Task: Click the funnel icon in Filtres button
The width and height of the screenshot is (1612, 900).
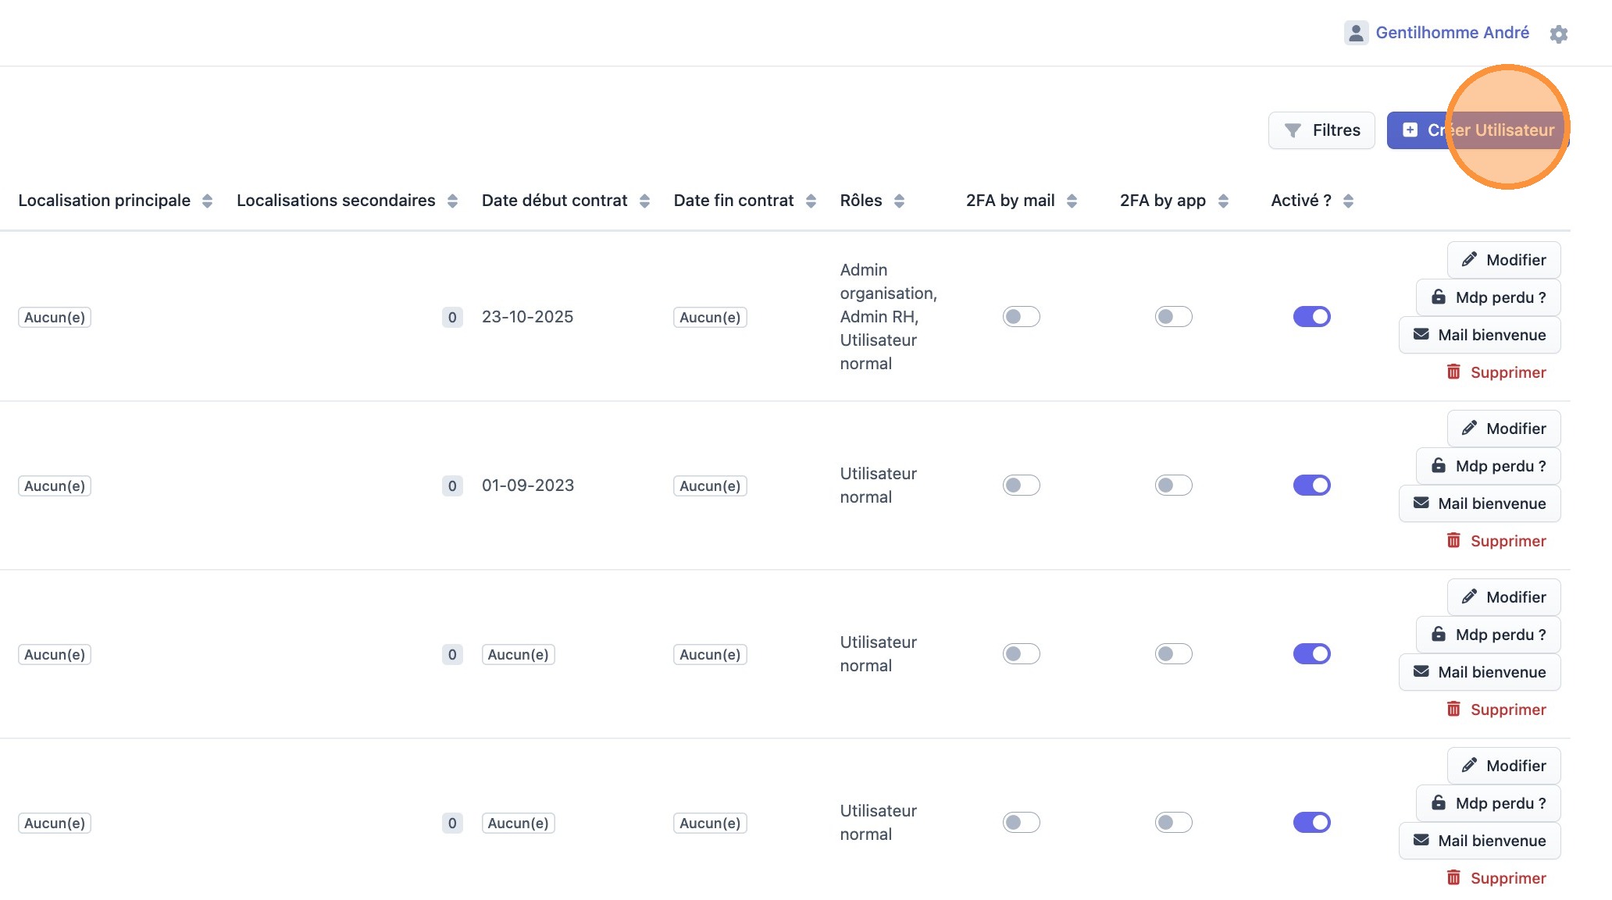Action: (x=1293, y=130)
